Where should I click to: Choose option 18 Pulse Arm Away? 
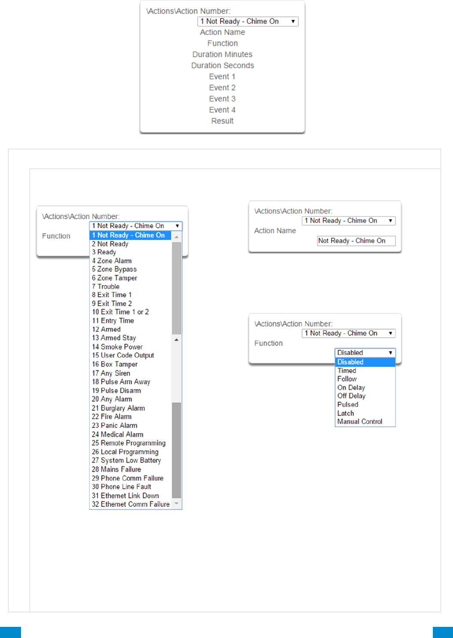(x=130, y=382)
